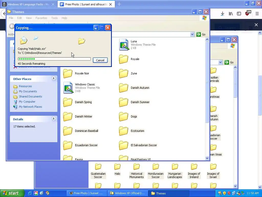The height and width of the screenshot is (197, 262).
Task: Open the File menu in Themes
Action: (11, 18)
